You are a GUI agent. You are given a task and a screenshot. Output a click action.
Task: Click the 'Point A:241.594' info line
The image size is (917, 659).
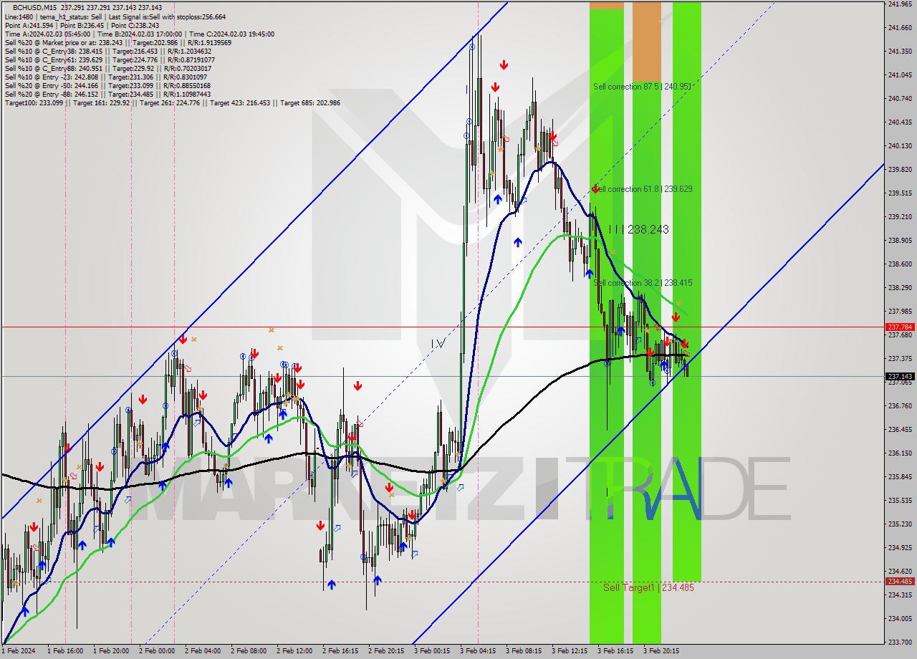[x=82, y=25]
